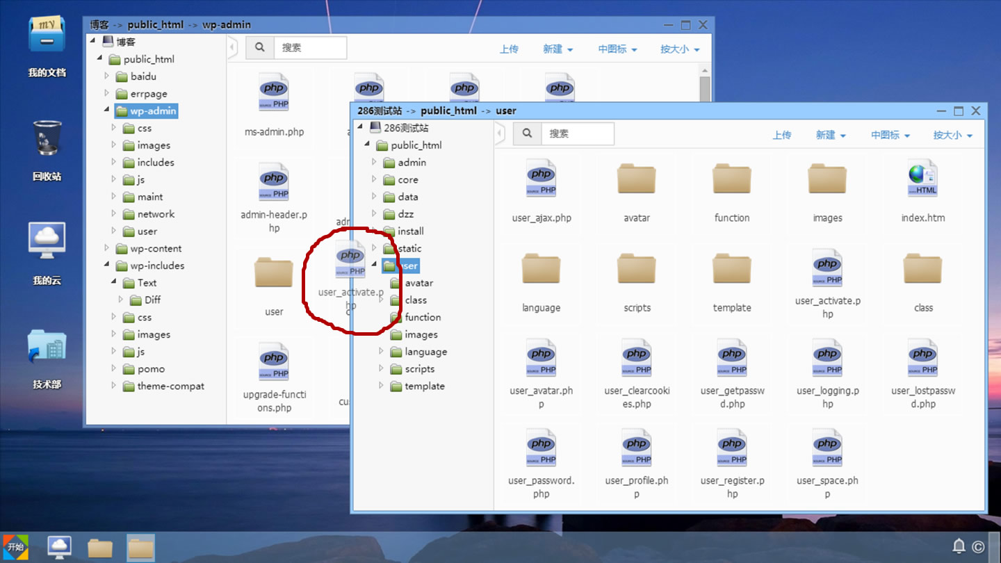Open the 我的云 desktop icon
The height and width of the screenshot is (563, 1001).
click(47, 241)
